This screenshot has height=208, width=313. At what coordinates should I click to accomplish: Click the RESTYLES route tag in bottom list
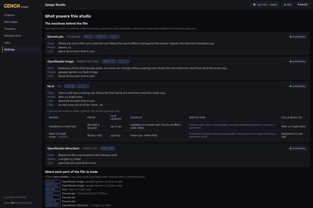pyautogui.click(x=53, y=186)
